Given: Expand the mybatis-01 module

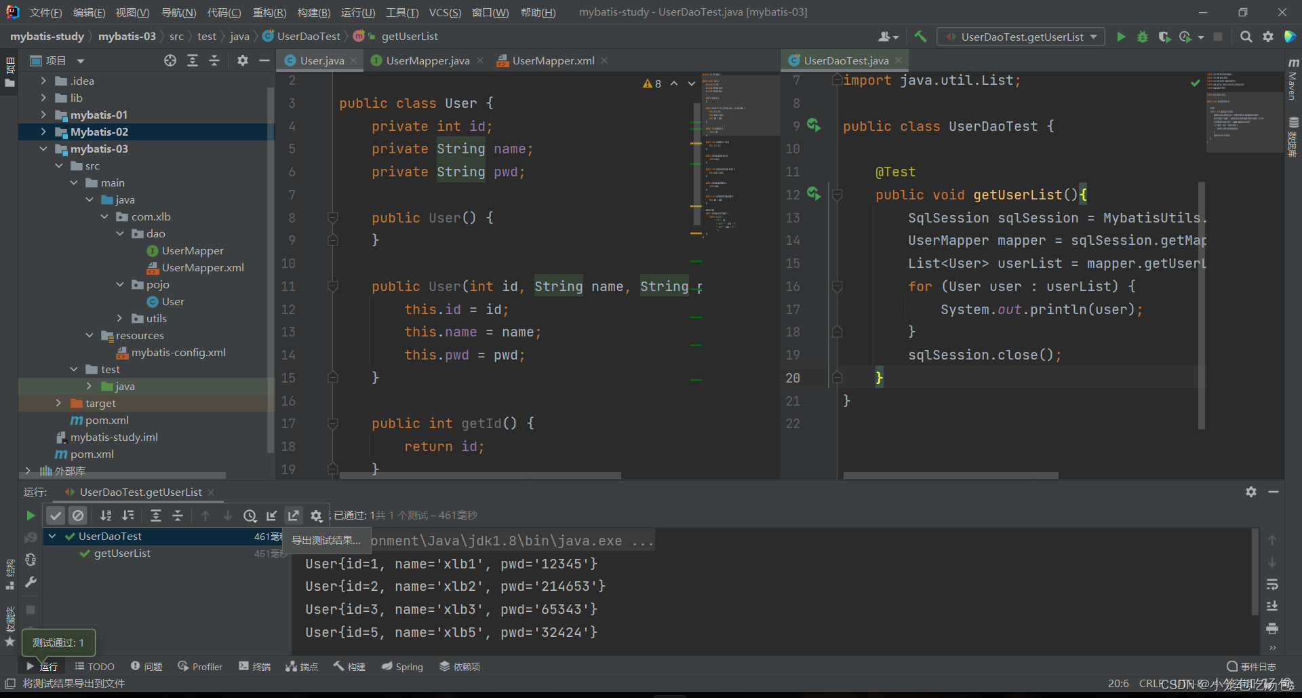Looking at the screenshot, I should pos(43,115).
